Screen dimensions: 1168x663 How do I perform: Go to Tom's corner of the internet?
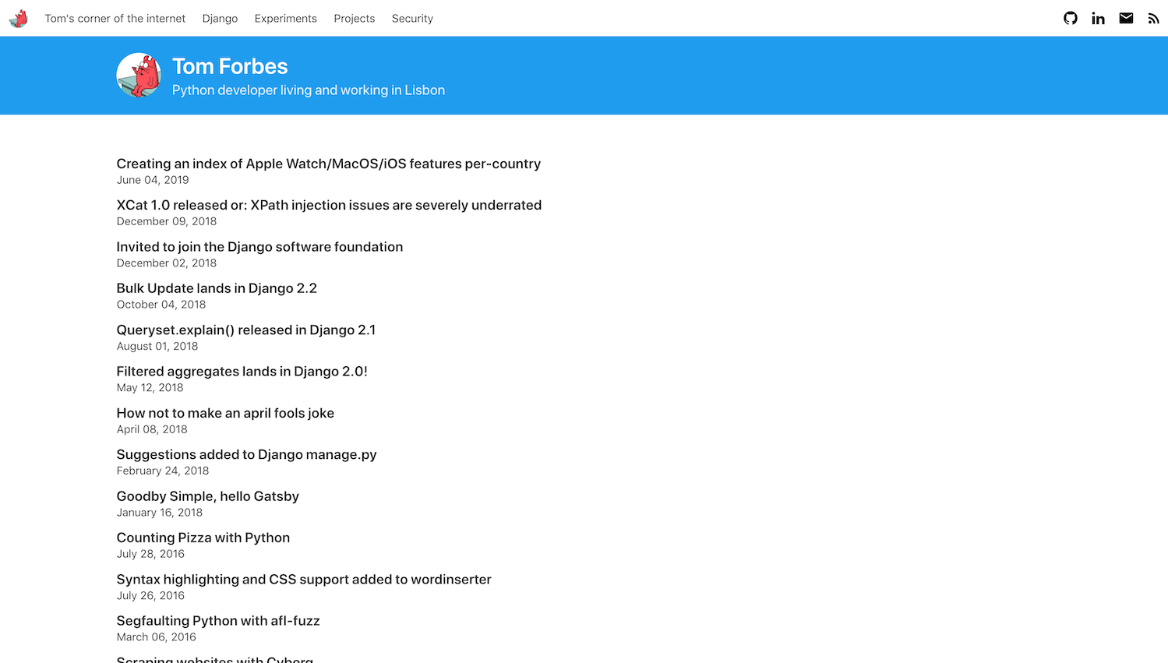(115, 19)
